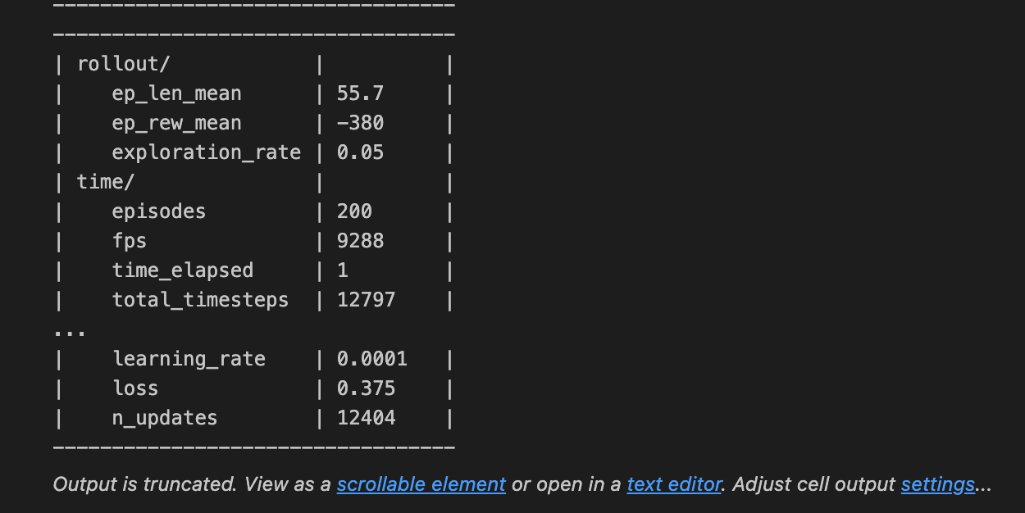The width and height of the screenshot is (1025, 513).
Task: Click the rollout/ section header text
Action: 124,64
